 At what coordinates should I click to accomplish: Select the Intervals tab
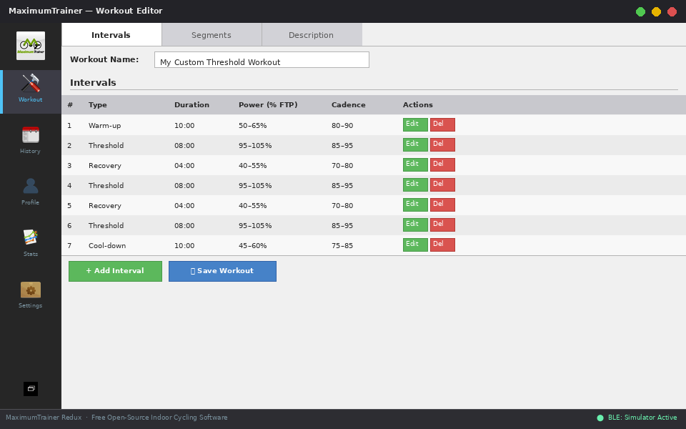tap(111, 34)
